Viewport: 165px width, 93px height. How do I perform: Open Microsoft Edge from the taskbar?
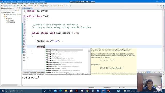(61, 91)
